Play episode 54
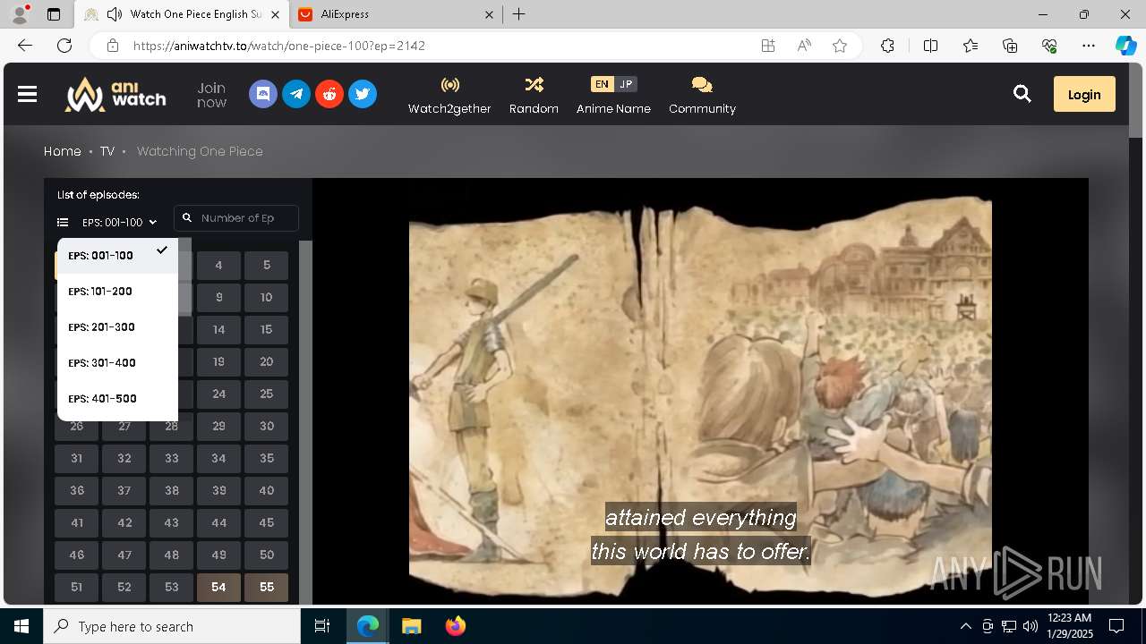The image size is (1146, 644). pos(218,587)
